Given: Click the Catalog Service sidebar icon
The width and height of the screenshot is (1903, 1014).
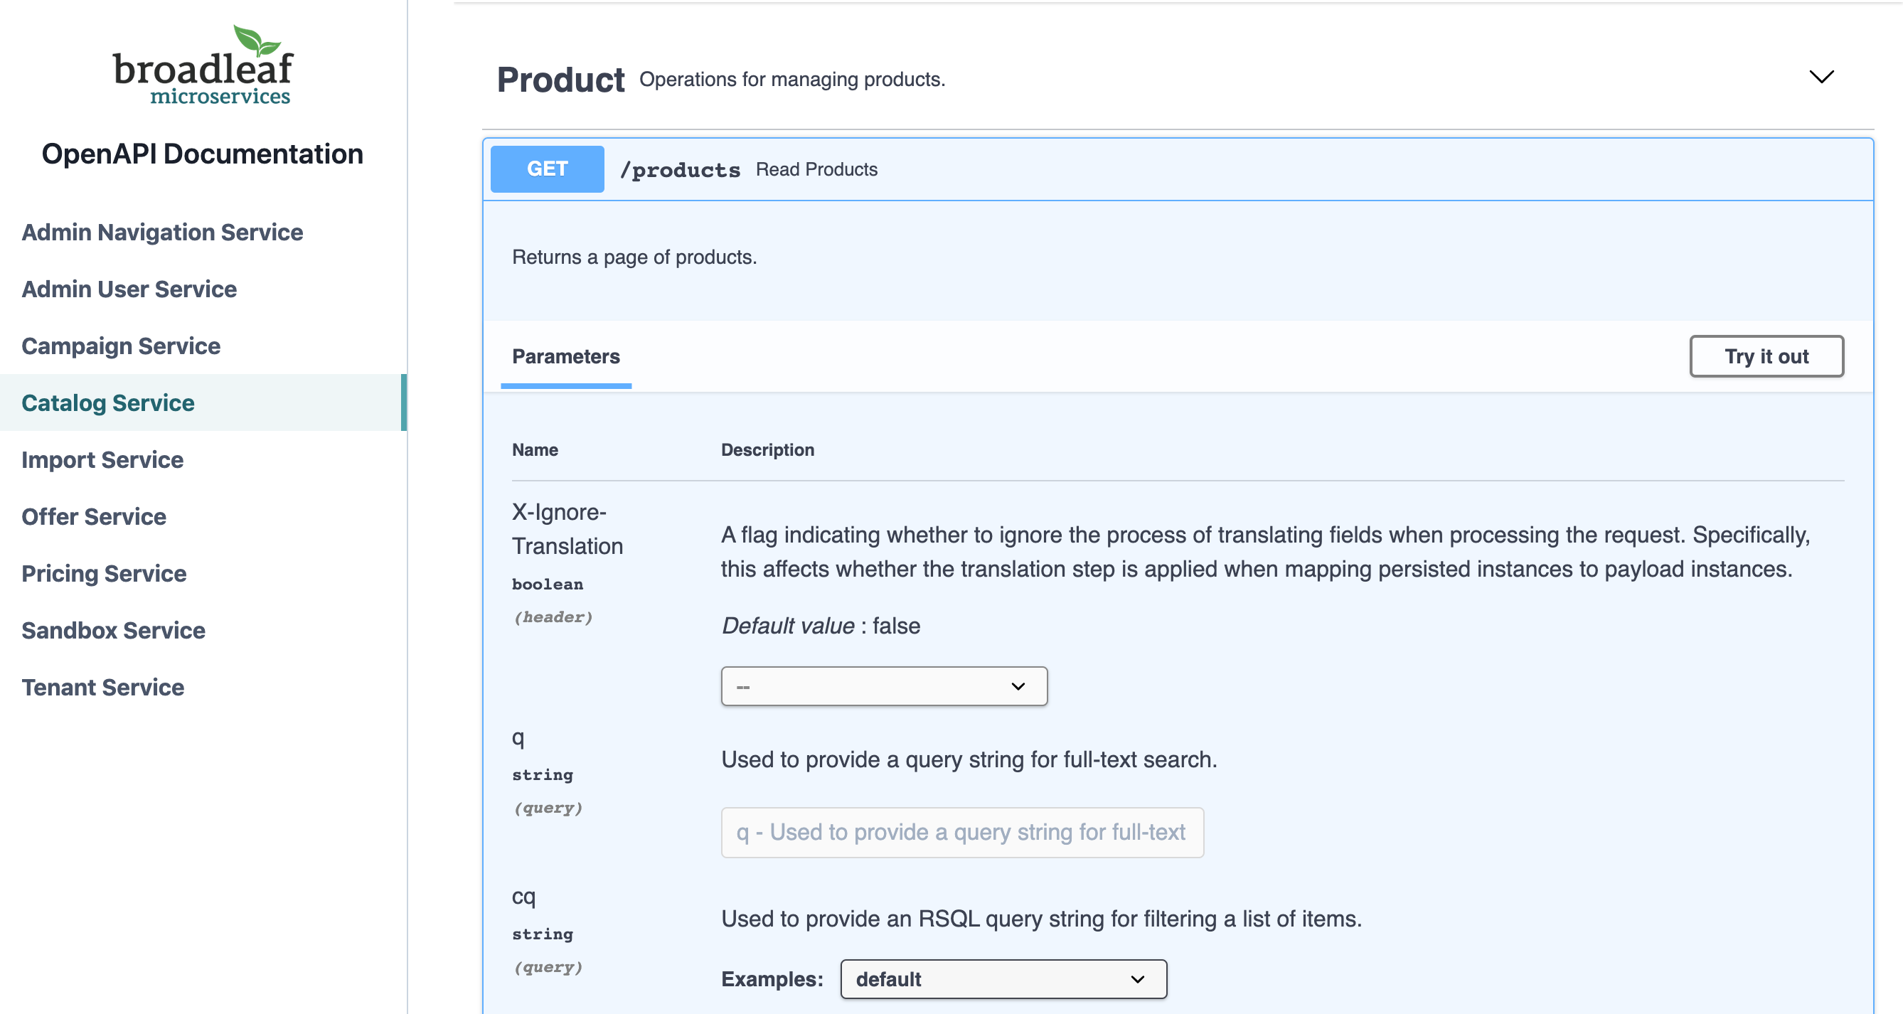Looking at the screenshot, I should (108, 402).
